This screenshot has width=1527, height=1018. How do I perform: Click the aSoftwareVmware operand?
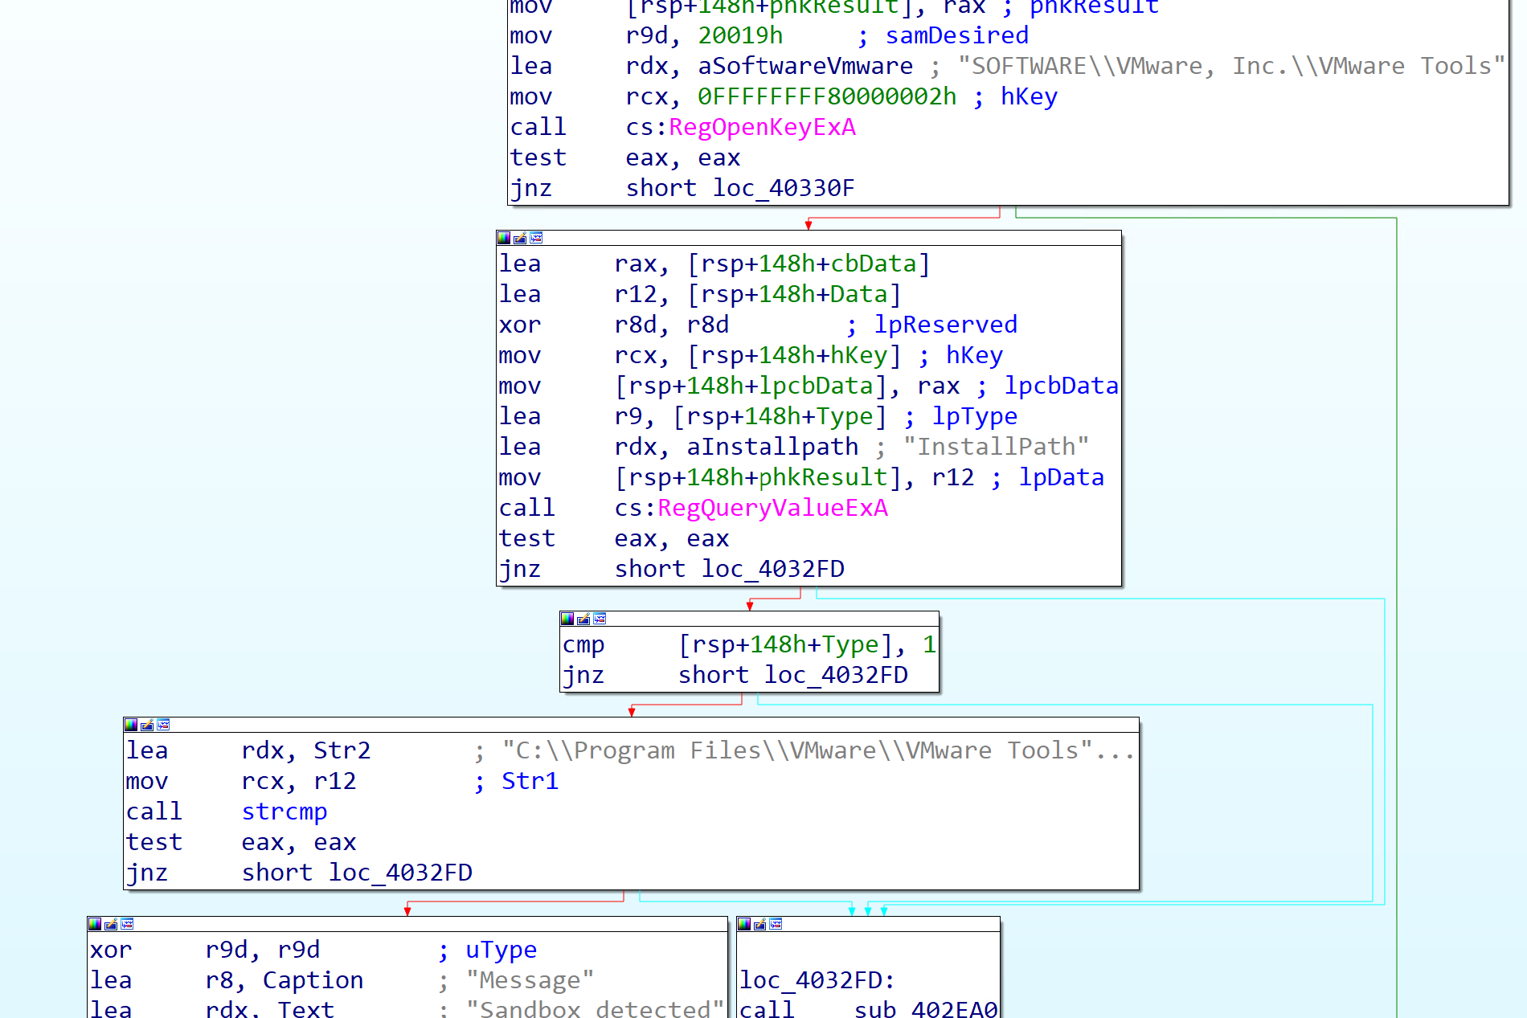pos(805,67)
